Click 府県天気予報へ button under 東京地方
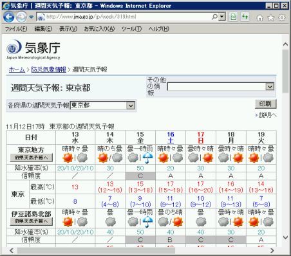 32,158
